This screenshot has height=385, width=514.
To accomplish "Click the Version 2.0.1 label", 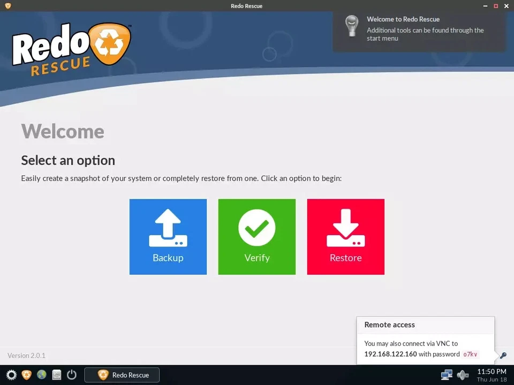I will click(26, 355).
